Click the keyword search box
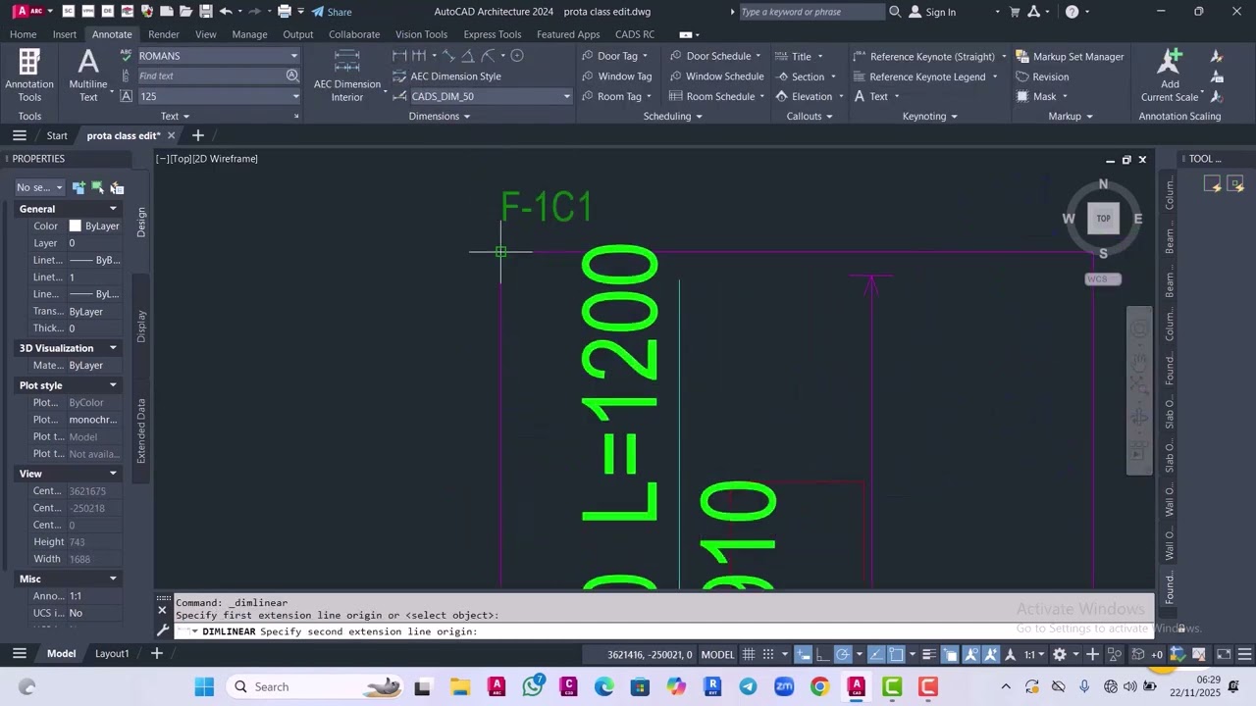This screenshot has height=706, width=1256. point(811,12)
